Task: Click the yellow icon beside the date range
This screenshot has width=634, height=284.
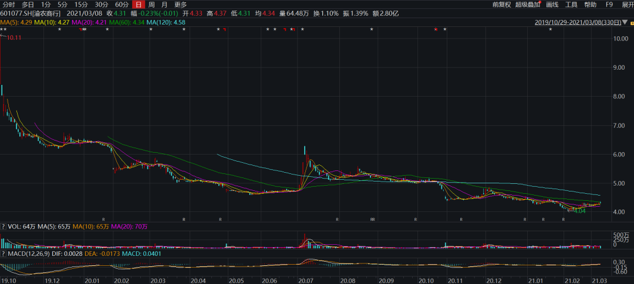Action: [x=631, y=23]
